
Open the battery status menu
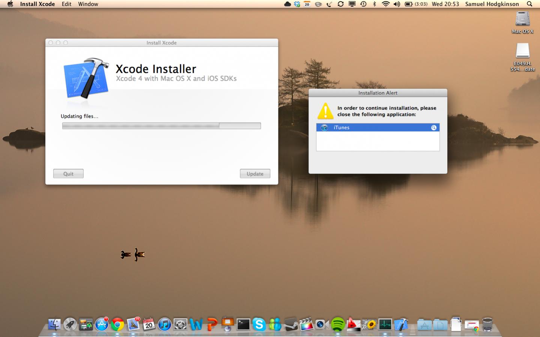(x=416, y=4)
